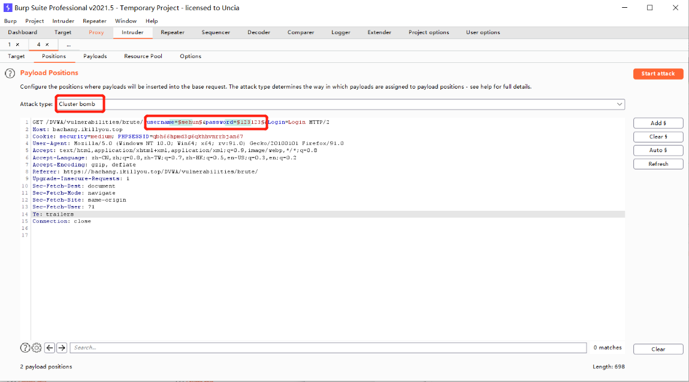Click the Burp Suite logo icon
This screenshot has width=689, height=382.
point(7,7)
